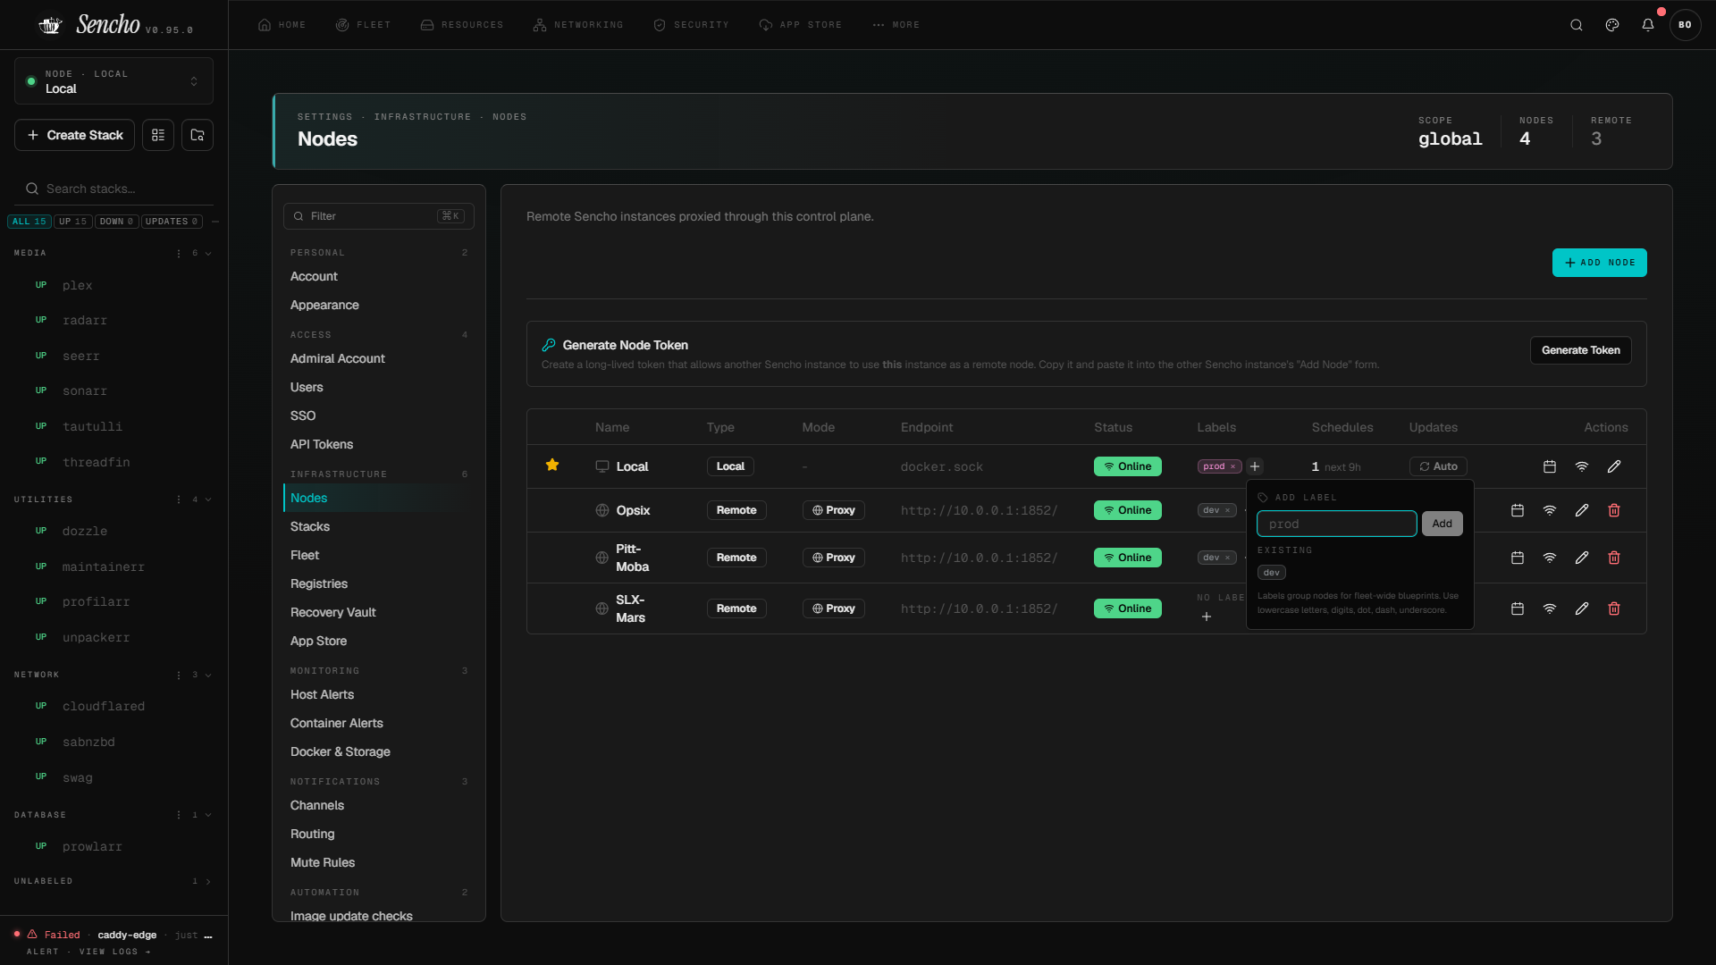Edit the SLX-Mars node with pencil icon

(x=1582, y=608)
